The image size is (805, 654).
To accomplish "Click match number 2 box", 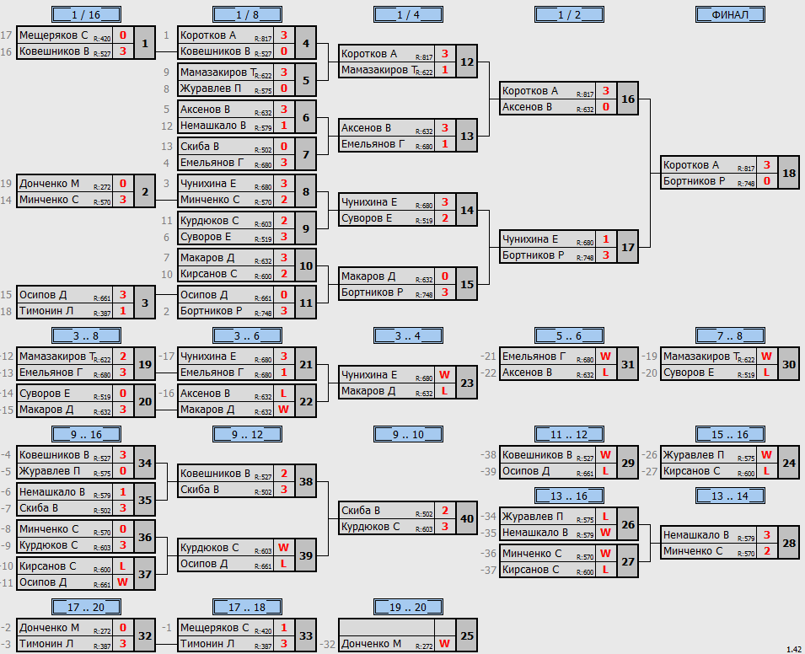I will tap(145, 191).
